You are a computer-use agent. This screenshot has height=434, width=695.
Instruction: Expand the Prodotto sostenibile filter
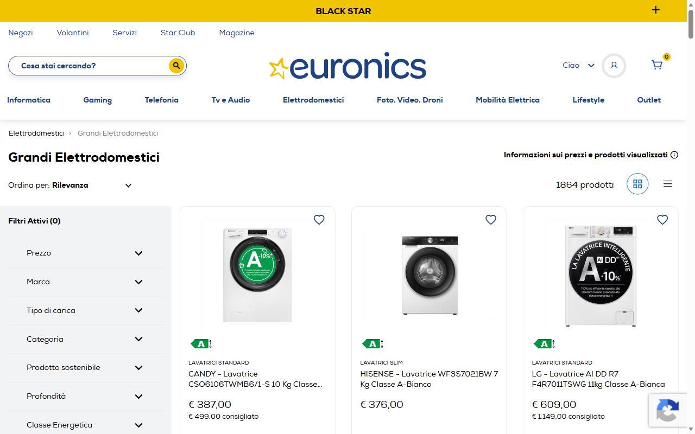(x=86, y=367)
